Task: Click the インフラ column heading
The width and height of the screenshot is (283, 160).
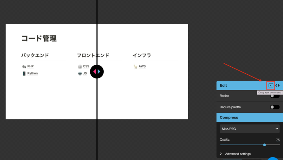Action: [x=142, y=55]
